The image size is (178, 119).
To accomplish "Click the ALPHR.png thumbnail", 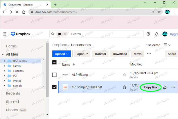I will click(65, 75).
